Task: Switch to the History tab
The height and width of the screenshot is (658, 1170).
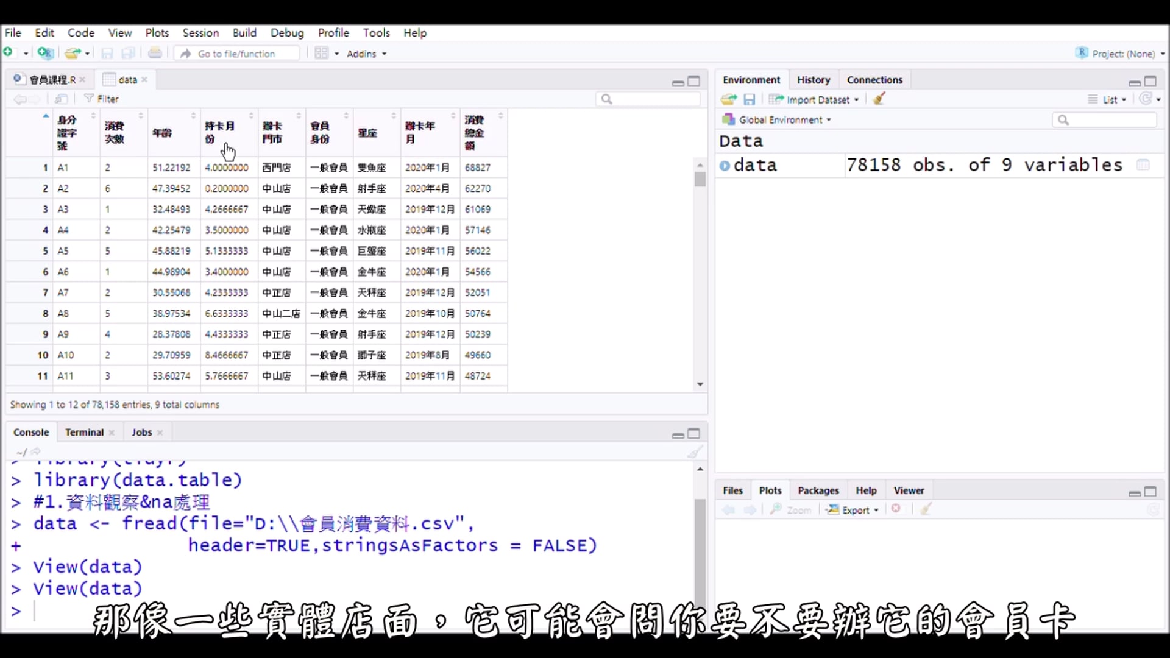Action: tap(813, 80)
